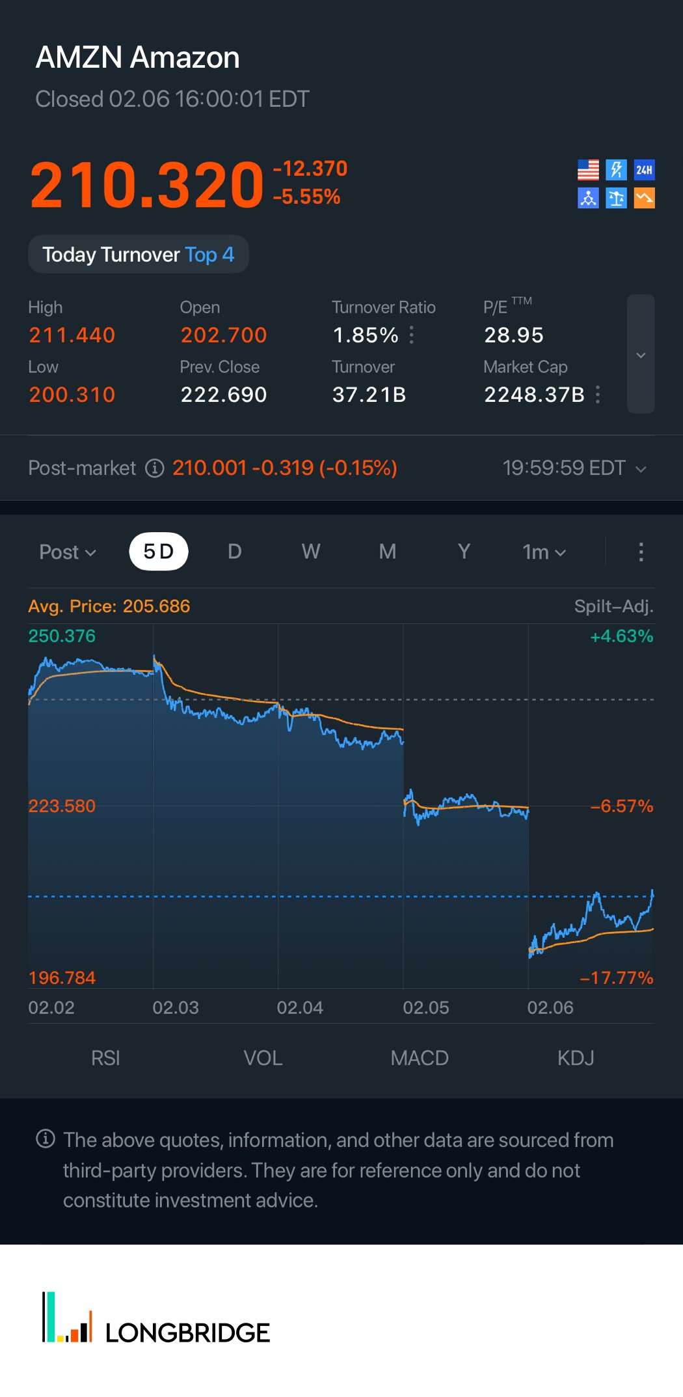Click the balance scale icon
This screenshot has width=683, height=1397.
coord(616,198)
